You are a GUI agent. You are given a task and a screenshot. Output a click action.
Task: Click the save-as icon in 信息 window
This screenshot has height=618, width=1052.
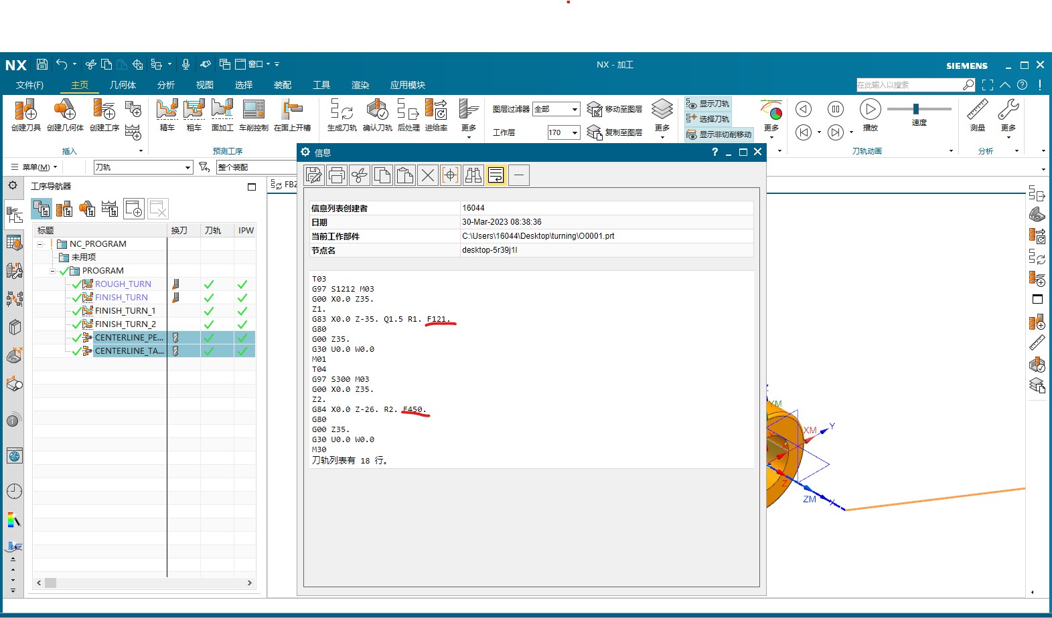point(314,175)
